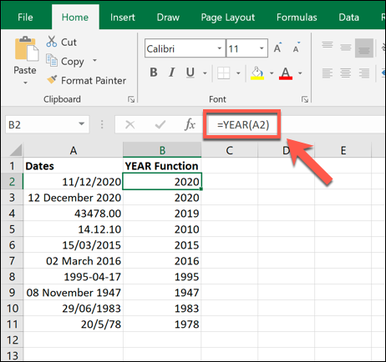
Task: Switch to the Insert tab
Action: [x=123, y=18]
